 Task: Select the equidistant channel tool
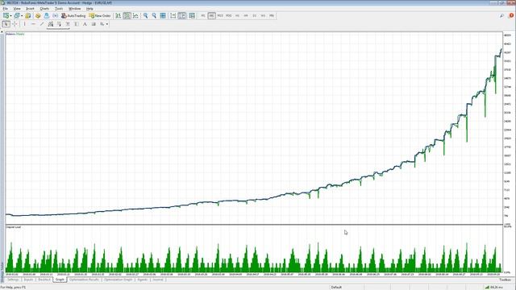click(50, 24)
